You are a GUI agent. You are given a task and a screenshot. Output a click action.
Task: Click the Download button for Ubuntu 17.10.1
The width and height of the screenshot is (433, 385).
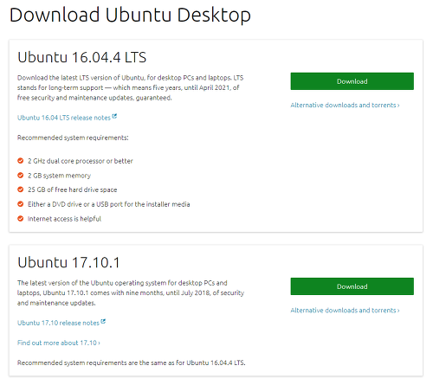pyautogui.click(x=352, y=286)
